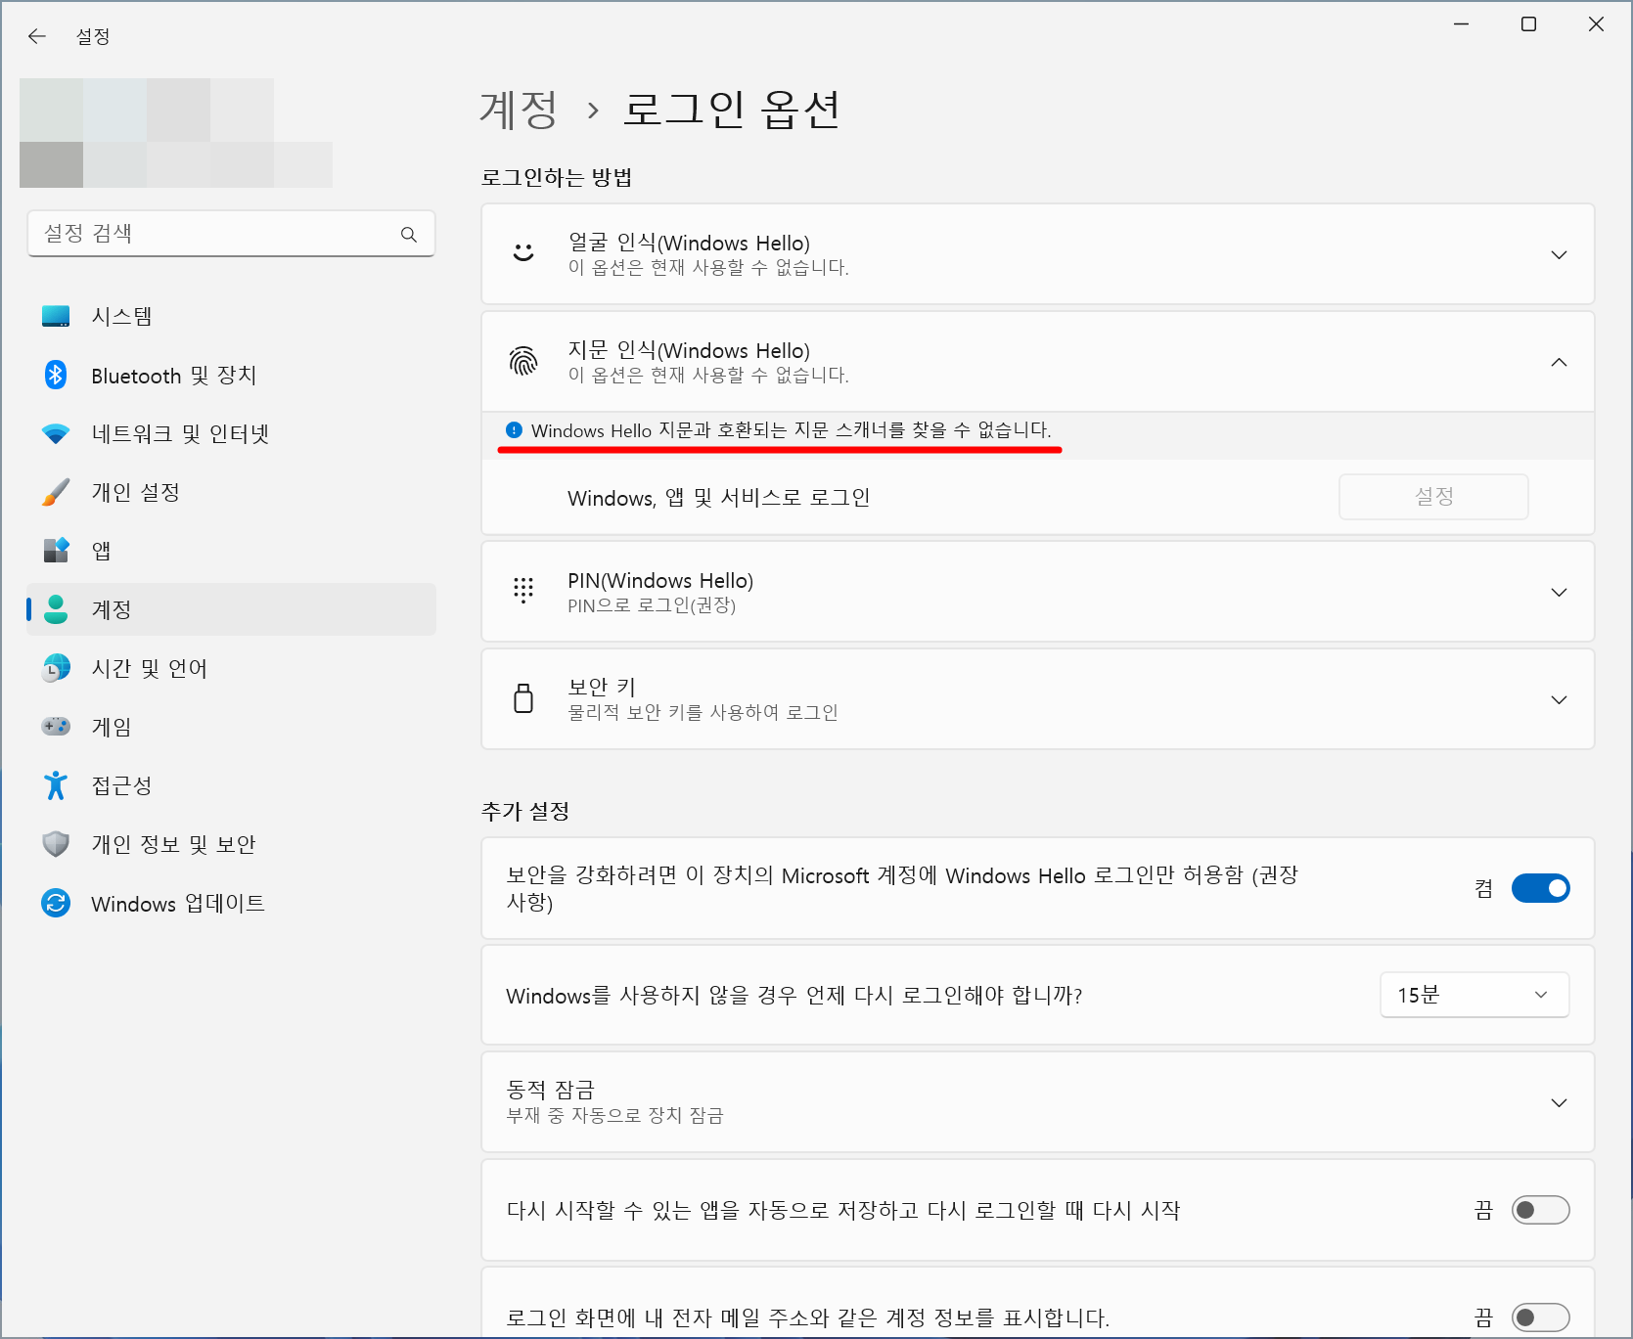Image resolution: width=1633 pixels, height=1339 pixels.
Task: Click the security key USB icon
Action: click(x=523, y=698)
